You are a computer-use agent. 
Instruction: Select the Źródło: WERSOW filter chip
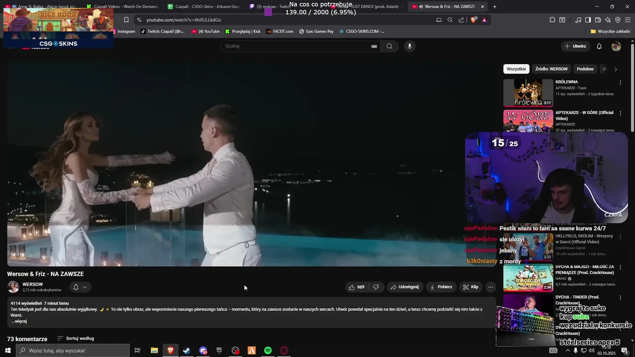tap(551, 69)
